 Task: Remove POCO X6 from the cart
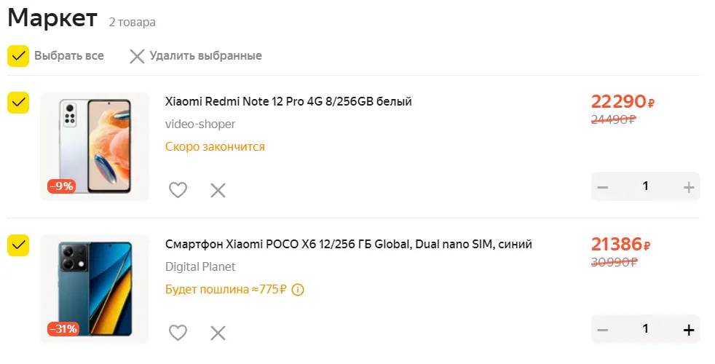(x=218, y=333)
